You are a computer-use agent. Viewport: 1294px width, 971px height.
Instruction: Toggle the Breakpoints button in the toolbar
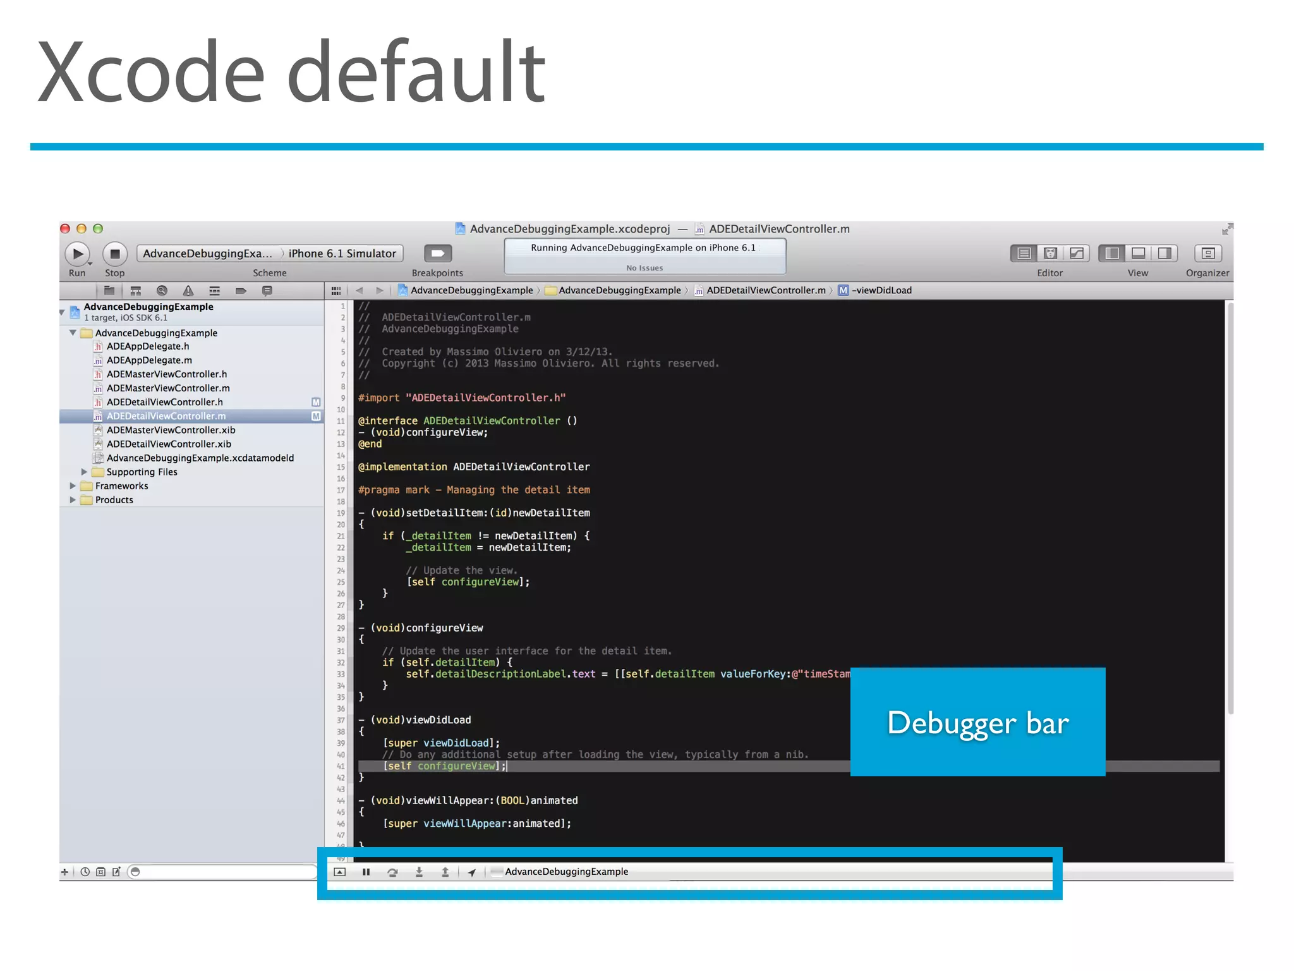[x=438, y=253]
